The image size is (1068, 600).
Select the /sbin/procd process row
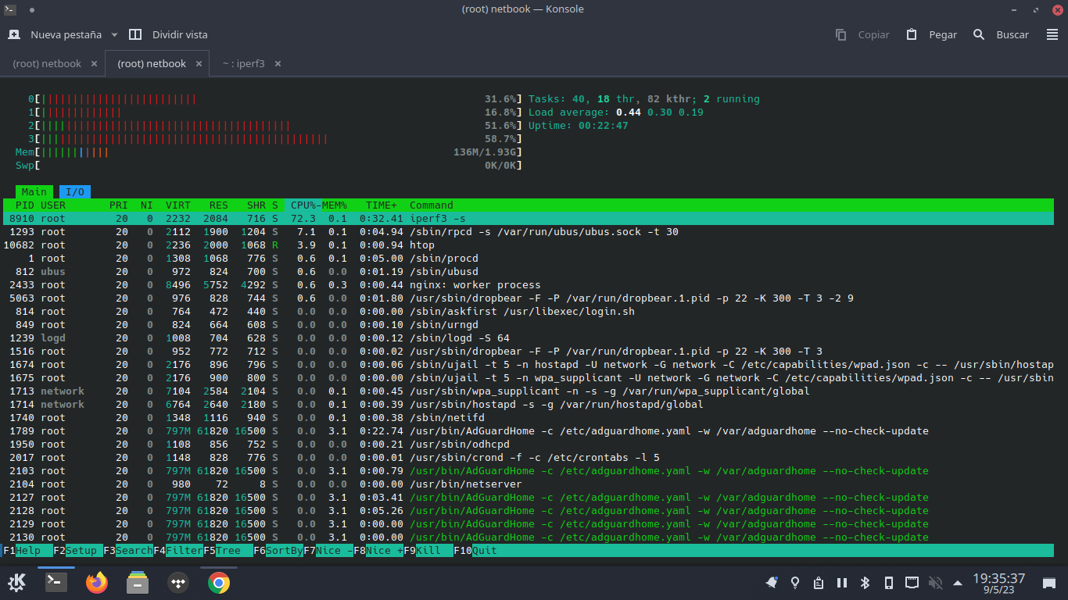coord(529,258)
